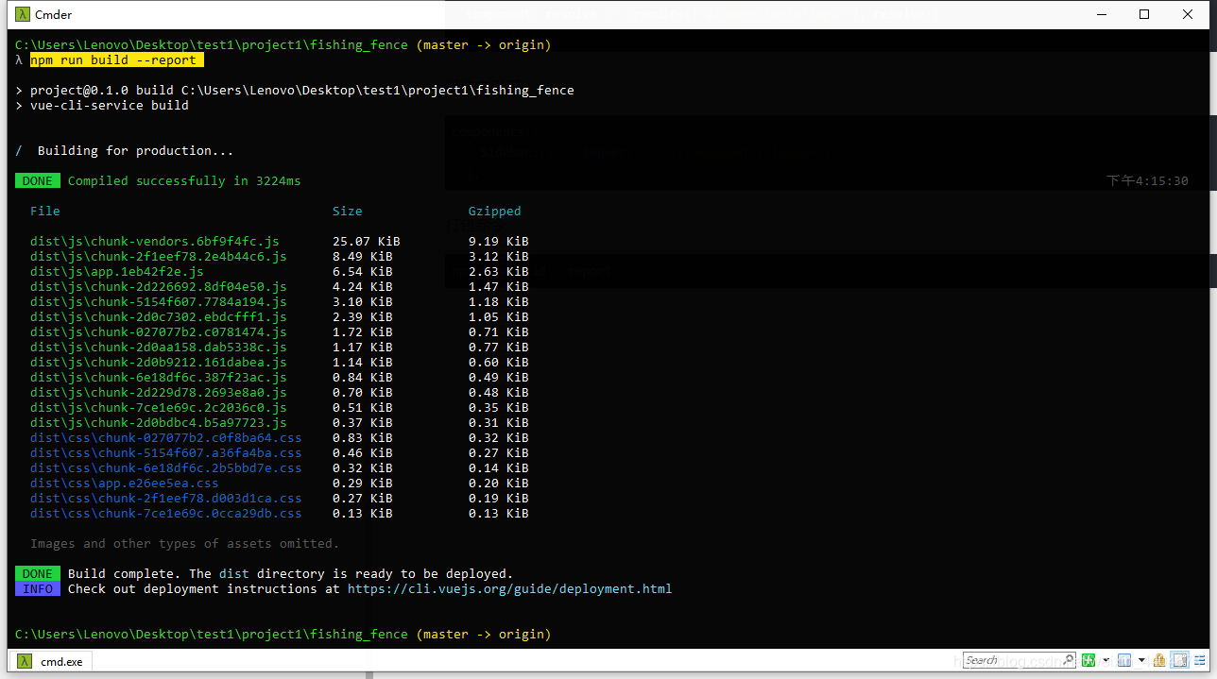This screenshot has height=679, width=1217.
Task: Click the Size column header
Action: point(348,212)
